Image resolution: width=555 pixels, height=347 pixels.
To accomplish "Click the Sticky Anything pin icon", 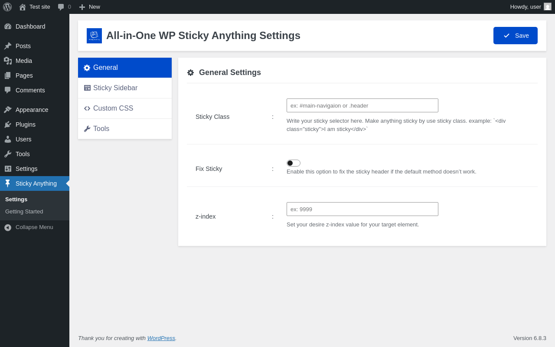I will coord(8,183).
